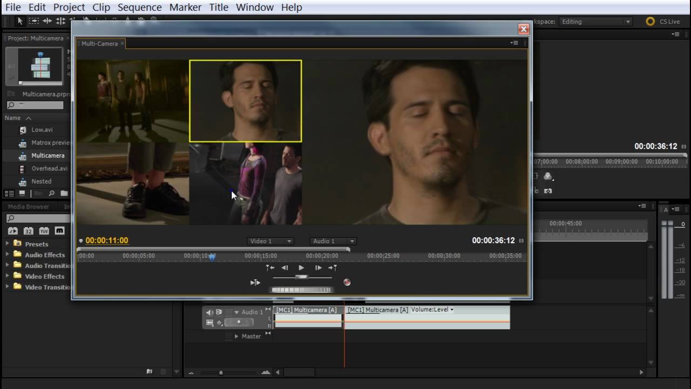Viewport: 691px width, 389px height.
Task: Open the Title menu
Action: [x=219, y=7]
